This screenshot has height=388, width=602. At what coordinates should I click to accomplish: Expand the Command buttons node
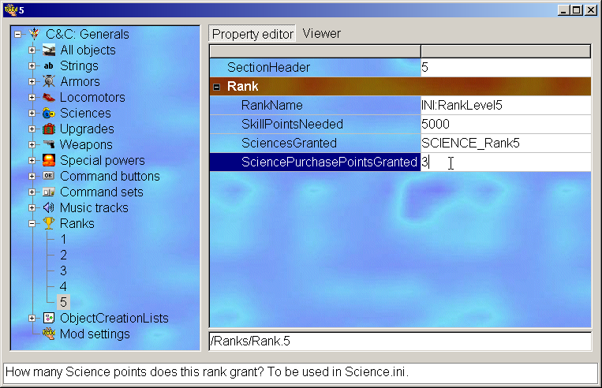[32, 176]
